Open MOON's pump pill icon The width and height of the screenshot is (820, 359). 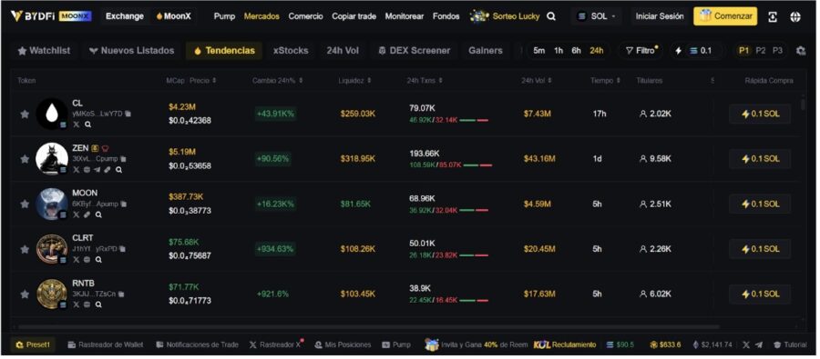pyautogui.click(x=87, y=214)
